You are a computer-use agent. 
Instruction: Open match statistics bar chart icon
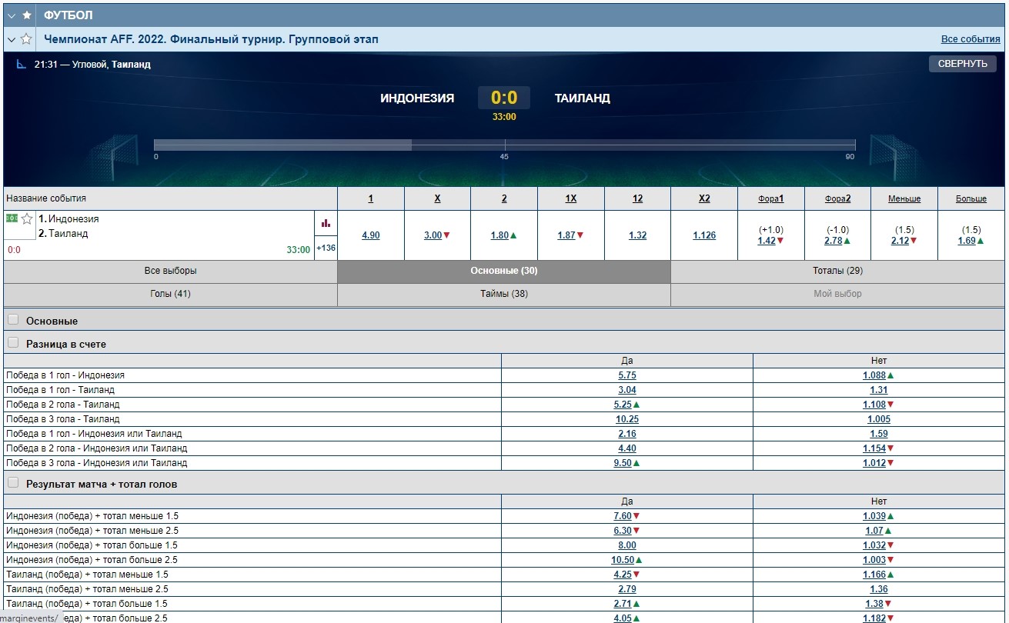coord(326,223)
